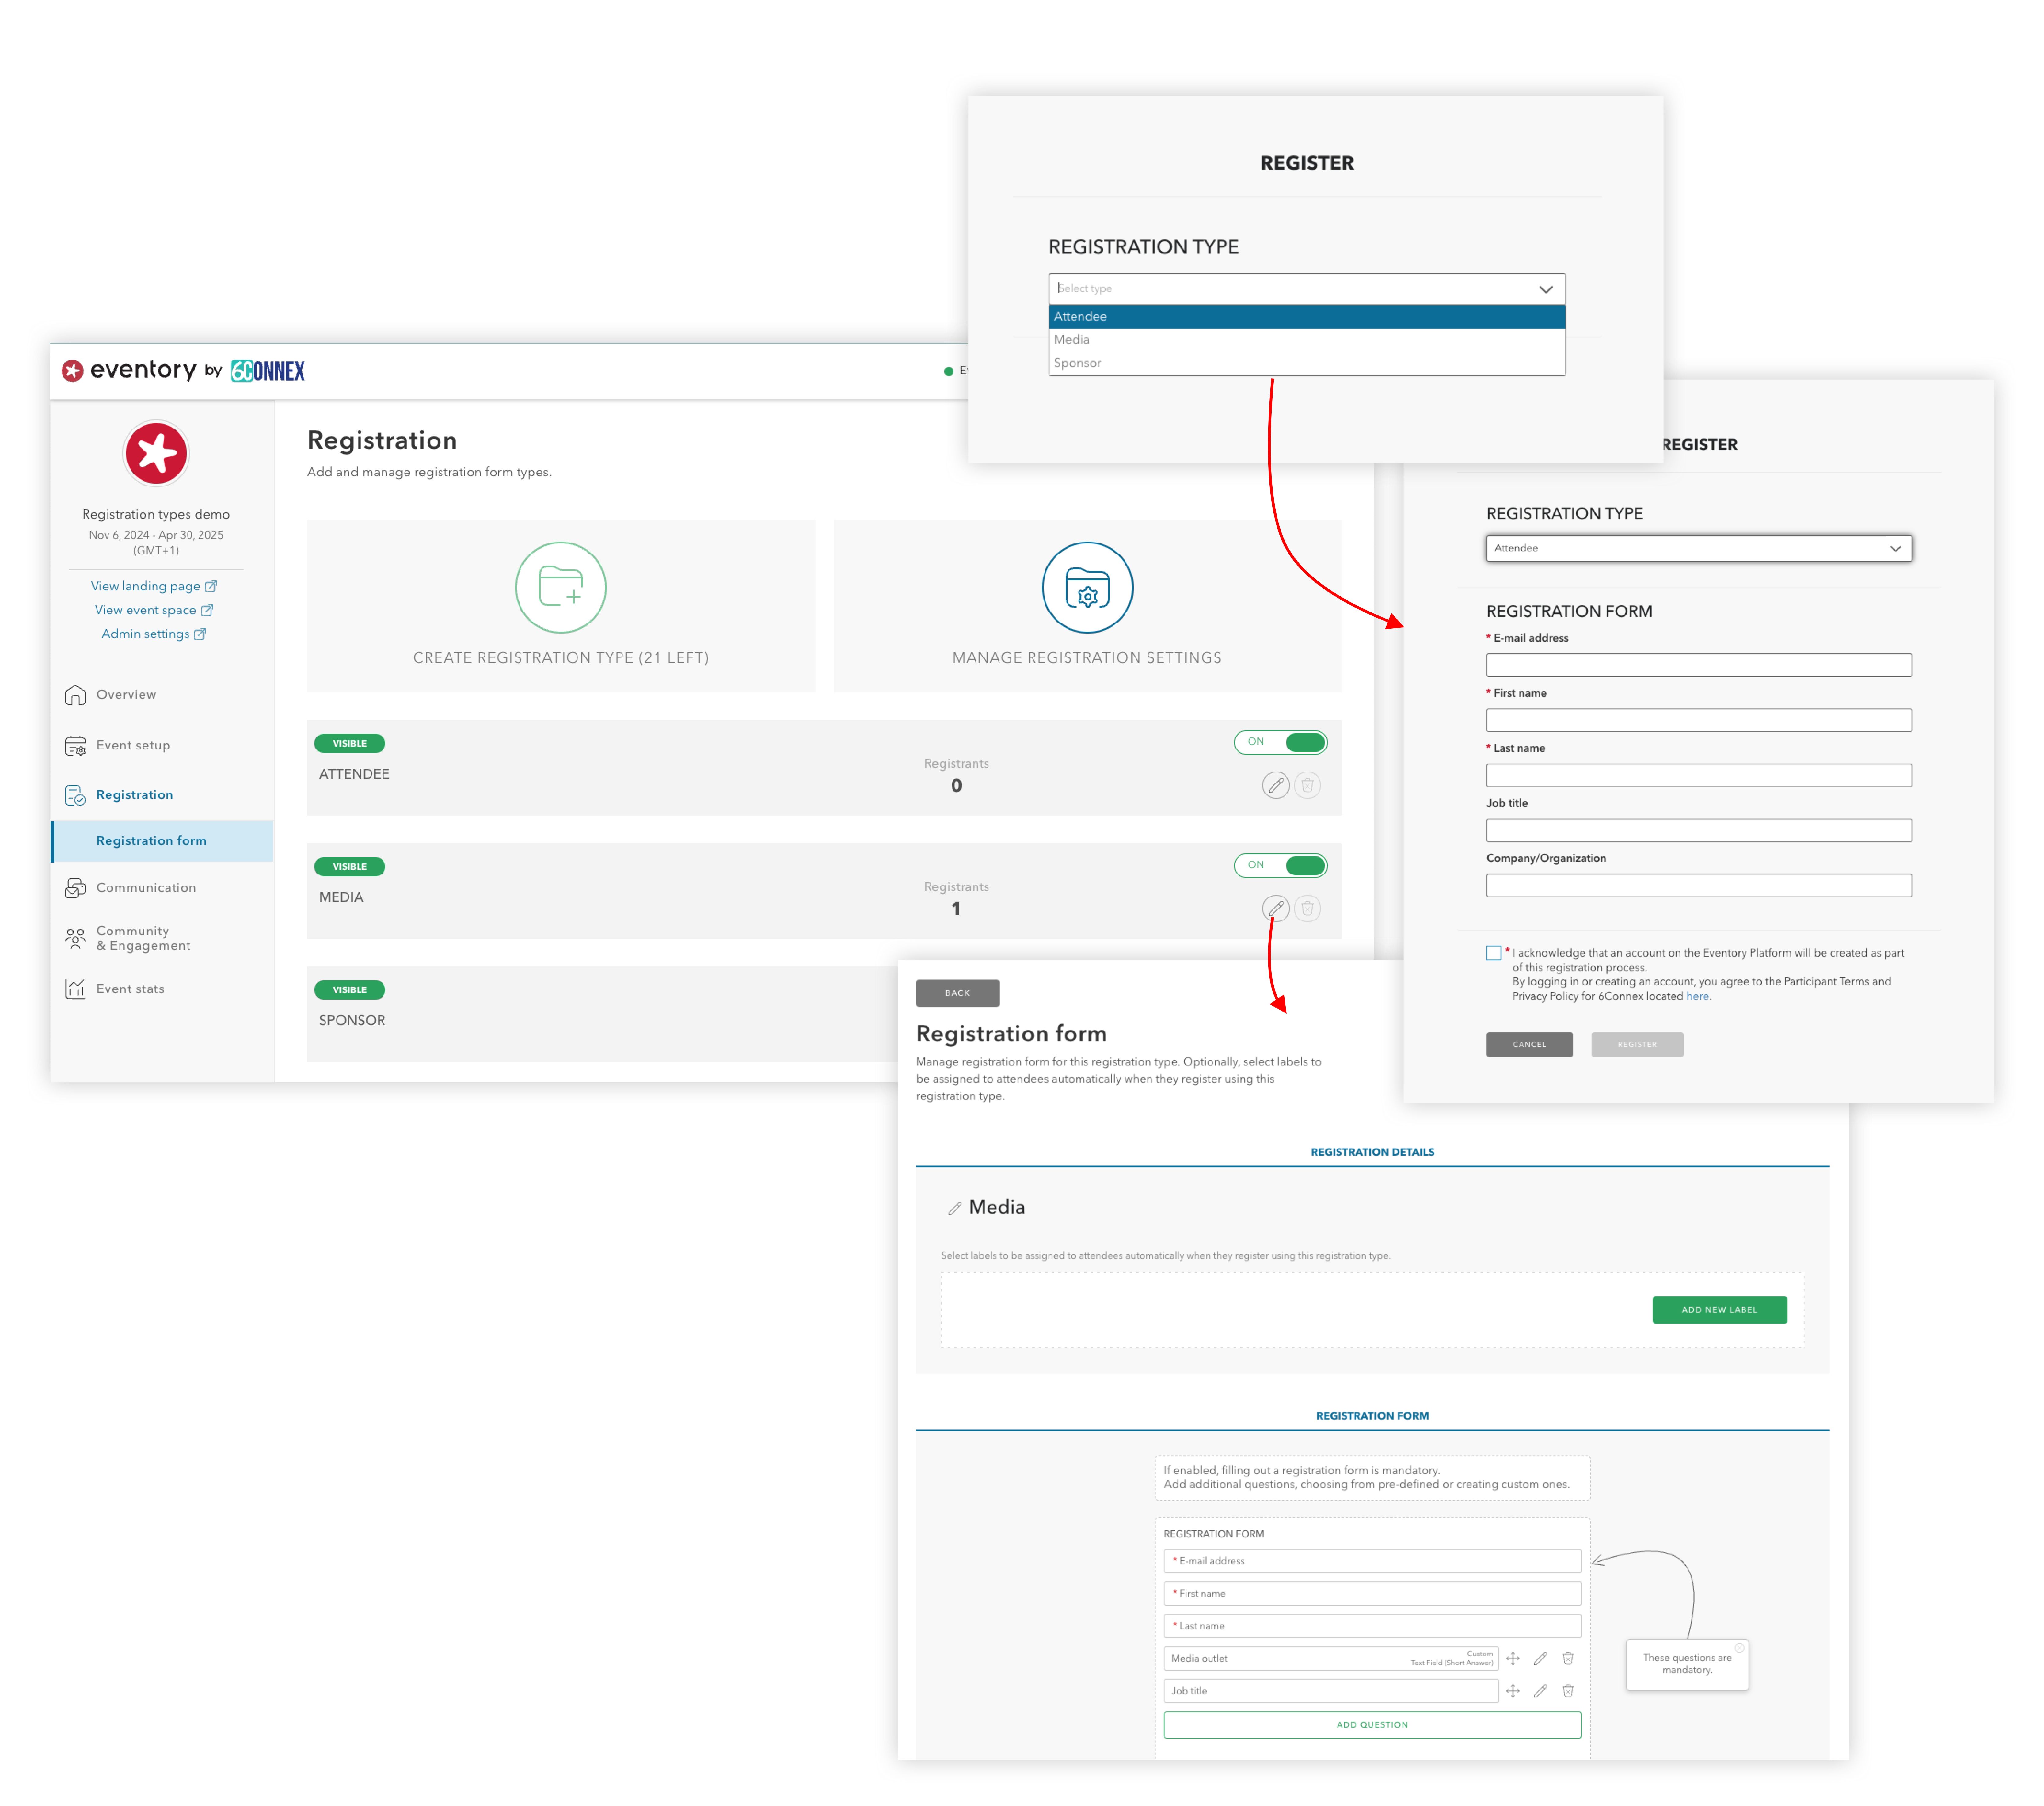Select Attendee from registration type dropdown
The height and width of the screenshot is (1806, 2044).
click(x=1305, y=315)
